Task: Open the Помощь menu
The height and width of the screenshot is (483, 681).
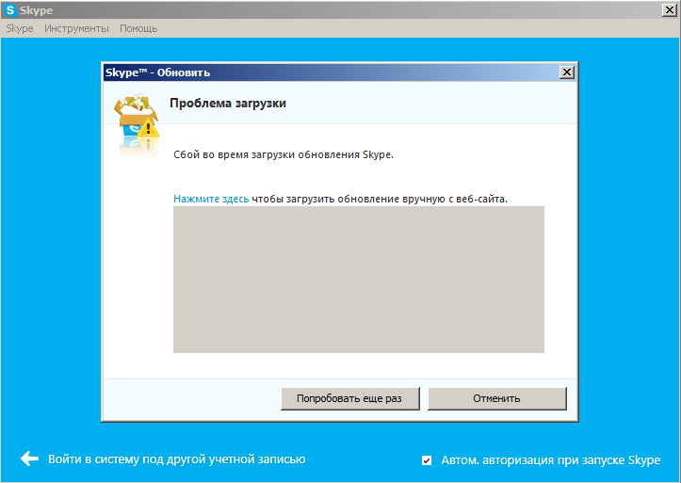Action: 138,28
